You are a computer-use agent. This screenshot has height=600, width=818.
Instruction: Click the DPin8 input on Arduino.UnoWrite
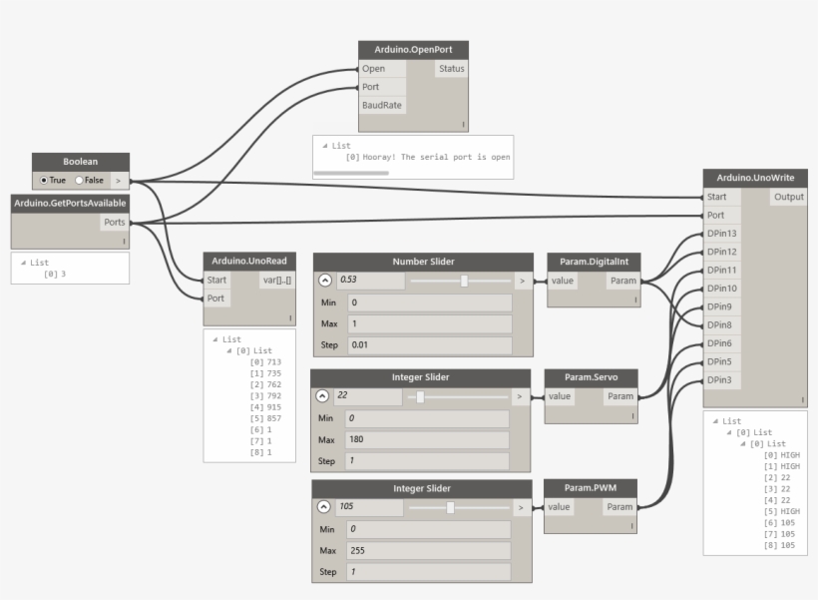tap(722, 324)
